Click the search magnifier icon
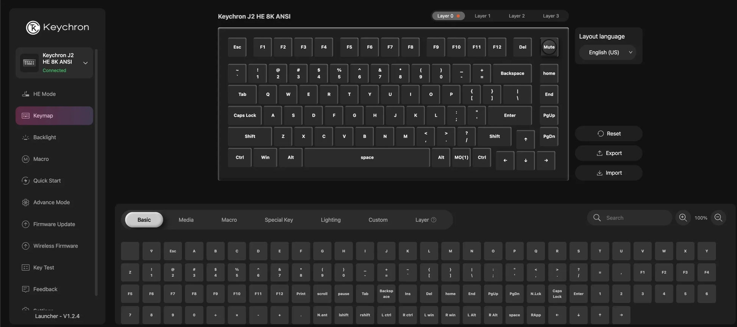Image resolution: width=737 pixels, height=327 pixels. coord(597,218)
